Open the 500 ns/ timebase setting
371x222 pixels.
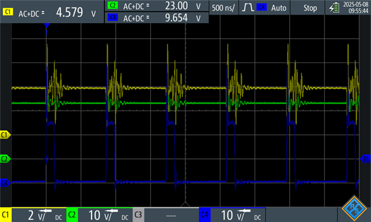tap(223, 8)
